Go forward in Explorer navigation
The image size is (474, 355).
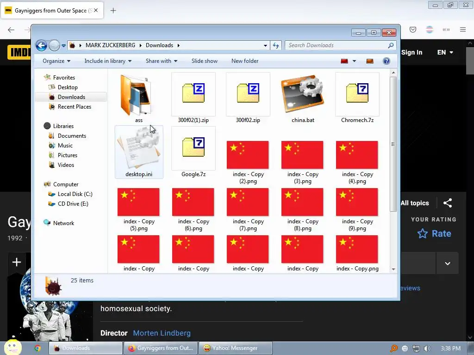point(54,46)
